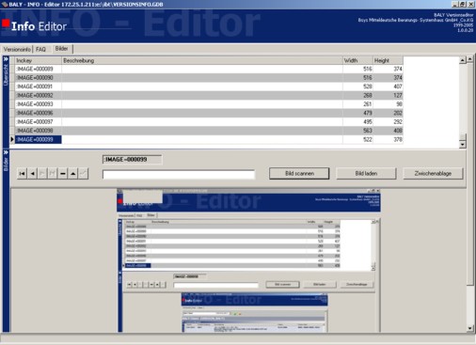Click the image description input field
The width and height of the screenshot is (476, 345).
(179, 175)
